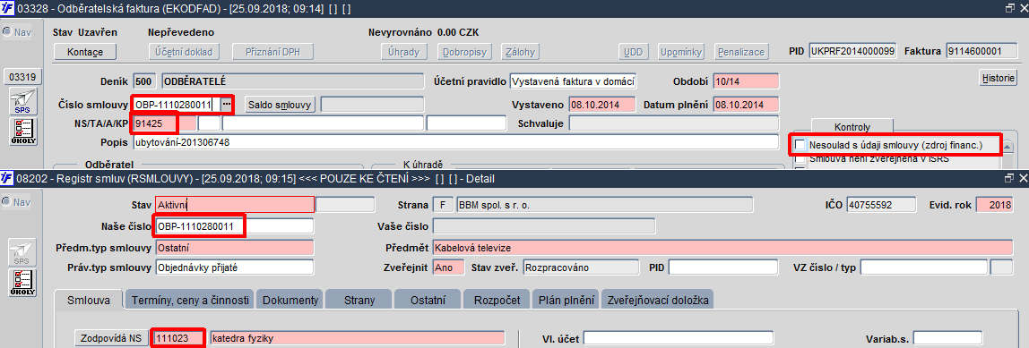Image resolution: width=1029 pixels, height=348 pixels.
Task: Open the Historie button
Action: (999, 78)
